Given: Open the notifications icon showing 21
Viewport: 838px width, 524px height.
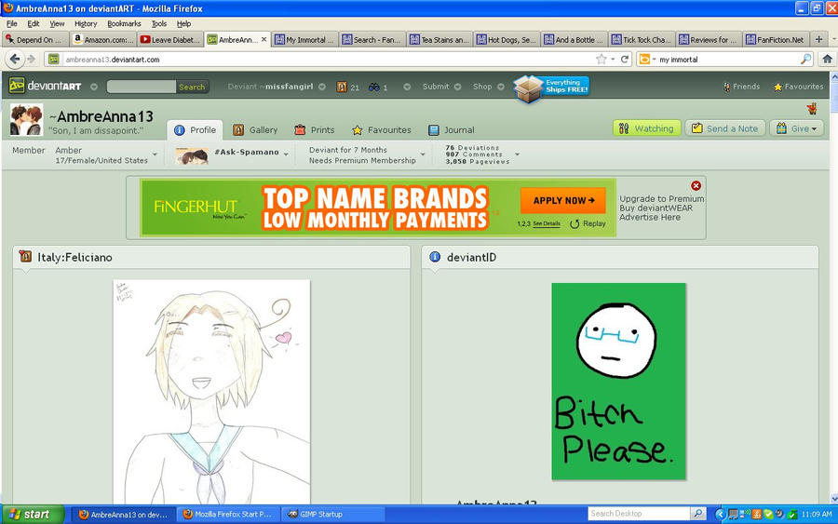Looking at the screenshot, I should pos(342,87).
